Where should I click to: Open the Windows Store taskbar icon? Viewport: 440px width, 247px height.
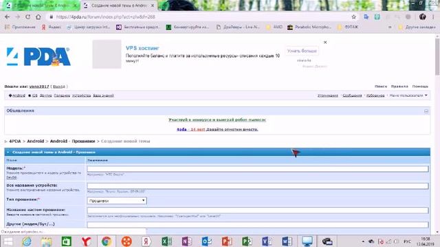[67, 242]
